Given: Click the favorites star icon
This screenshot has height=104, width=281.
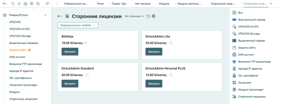Looking at the screenshot, I should (19, 4).
